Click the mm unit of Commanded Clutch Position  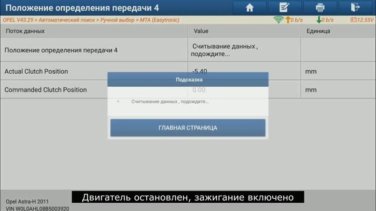311,90
